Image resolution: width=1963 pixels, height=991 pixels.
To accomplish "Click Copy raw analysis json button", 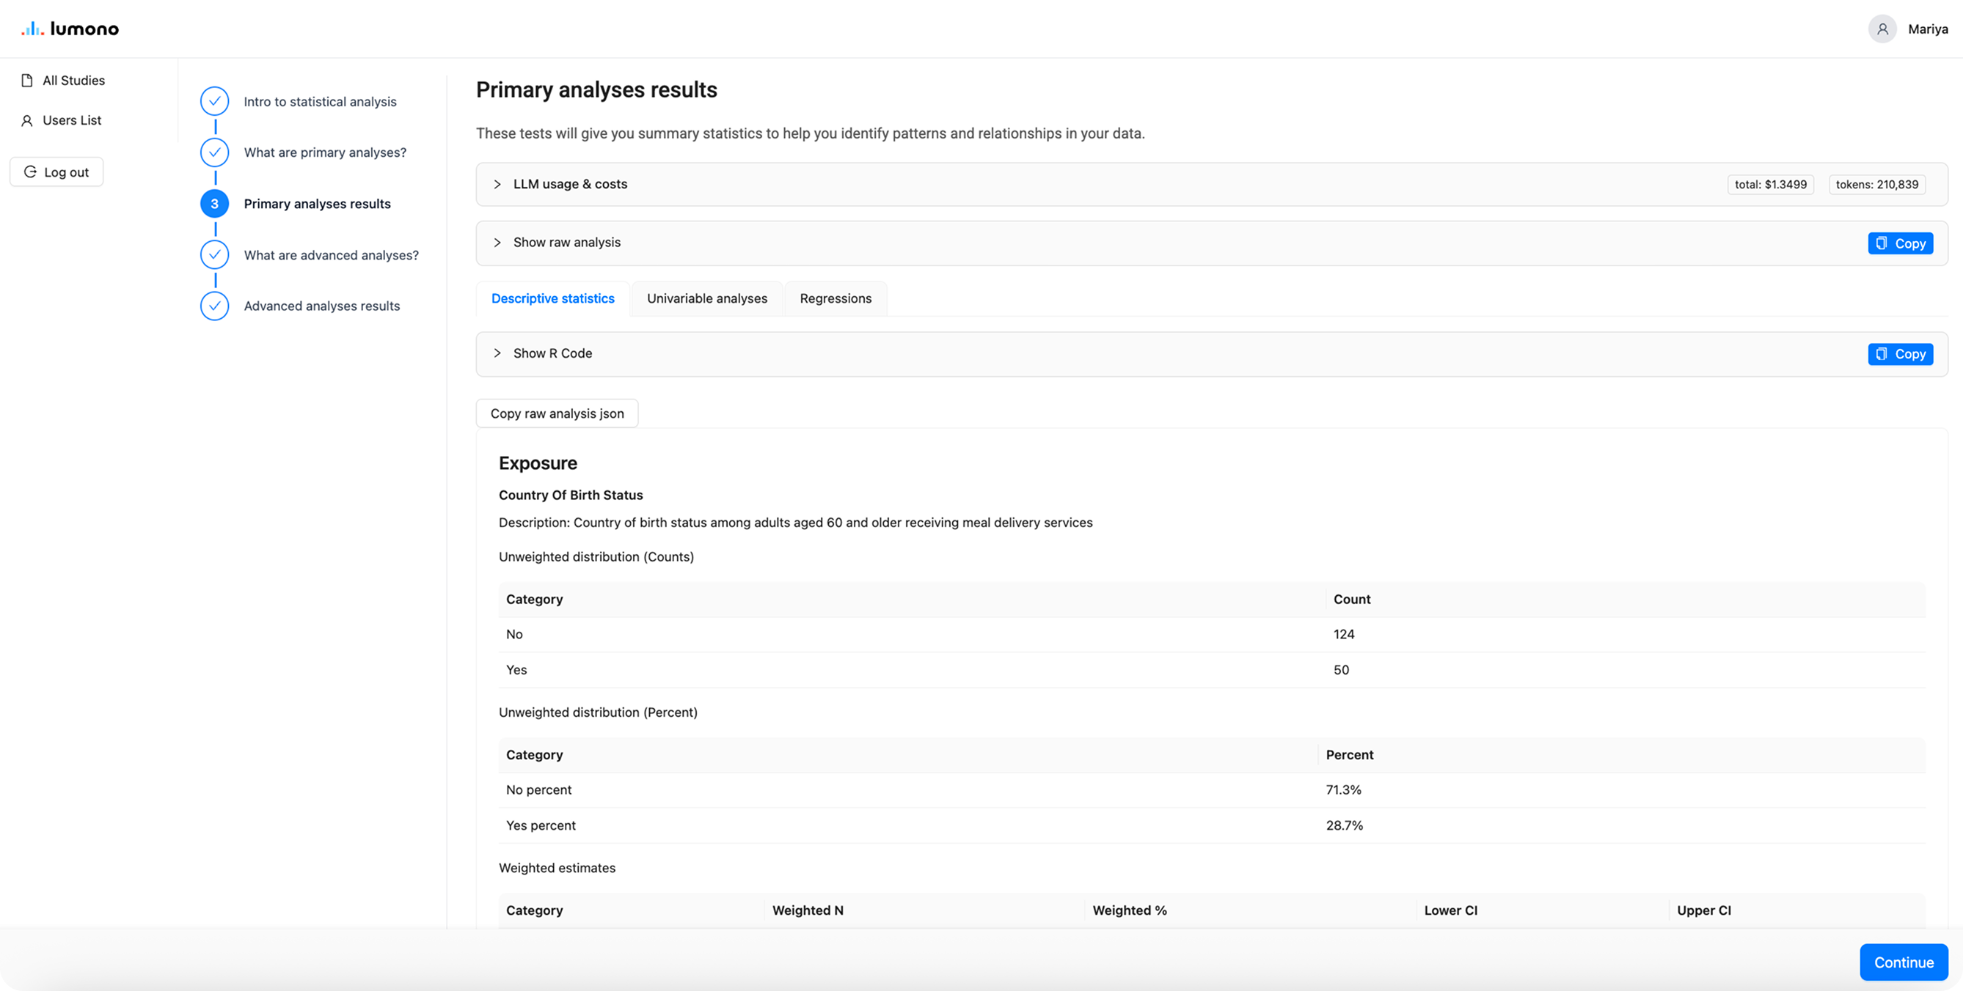I will 557,413.
